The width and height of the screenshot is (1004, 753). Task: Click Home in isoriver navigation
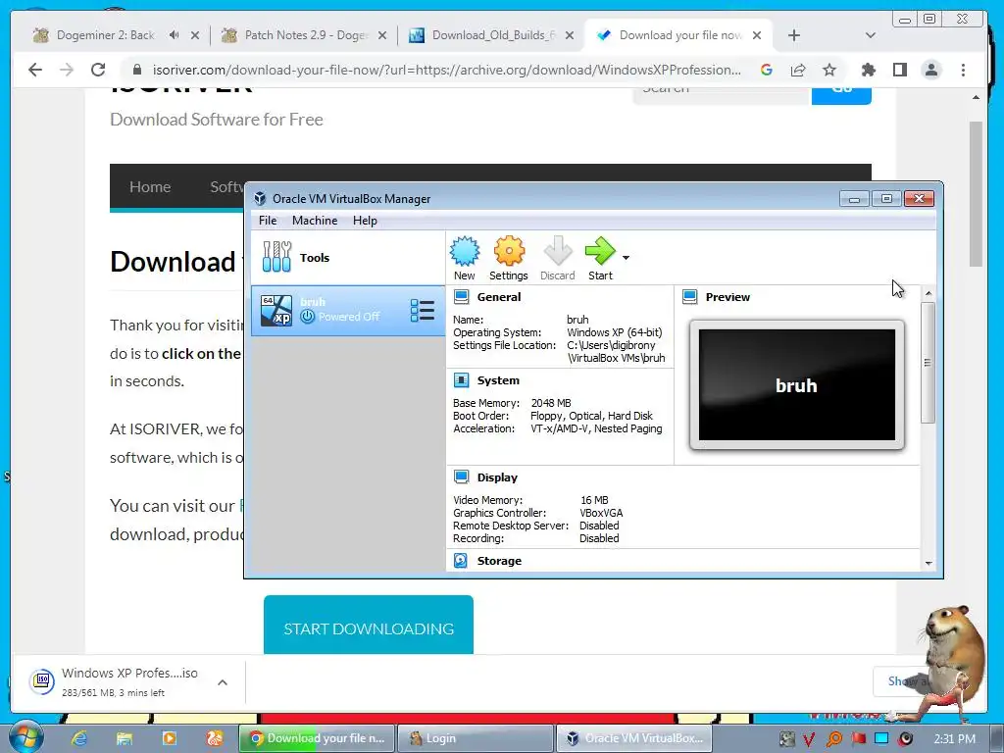[x=150, y=187]
